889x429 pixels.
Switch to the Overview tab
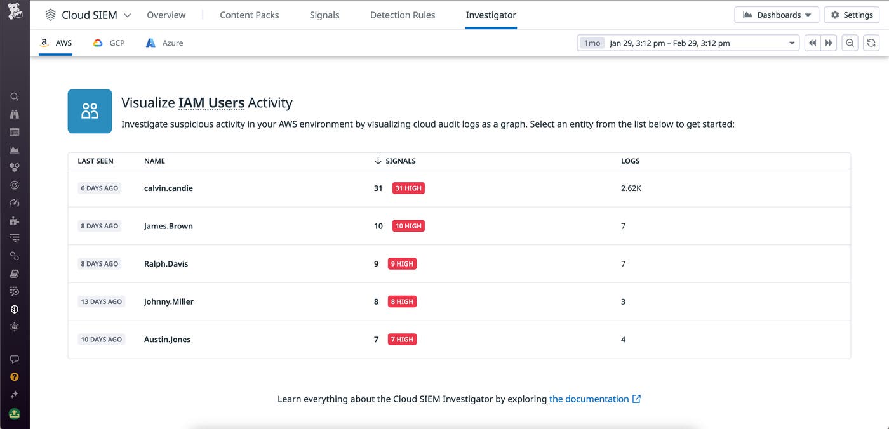(166, 15)
